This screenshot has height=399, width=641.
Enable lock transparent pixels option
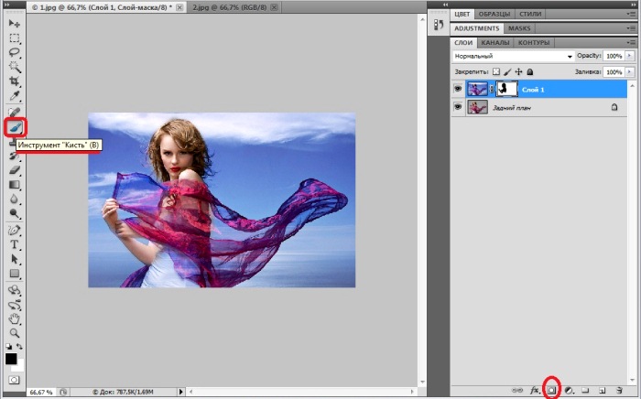pos(497,71)
